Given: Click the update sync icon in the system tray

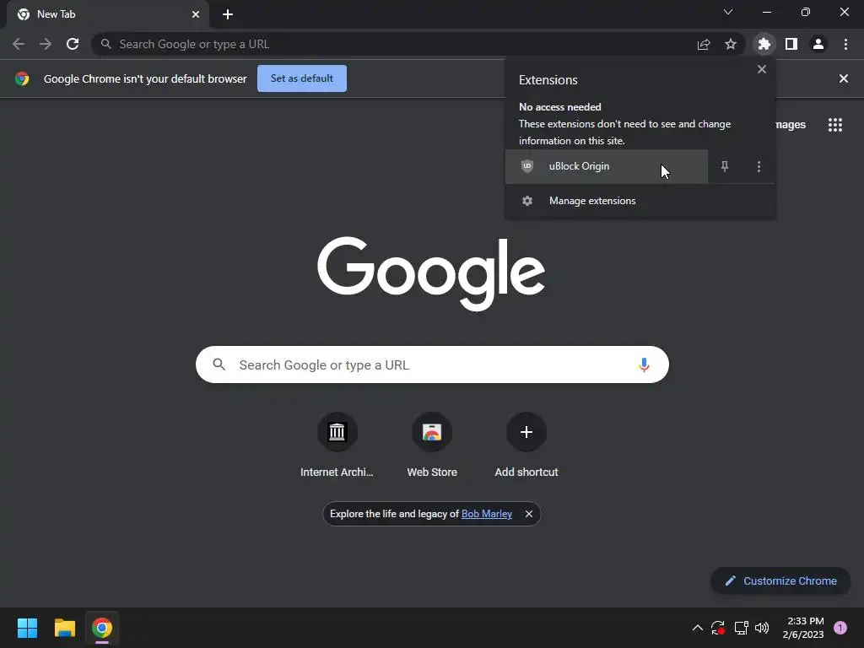Looking at the screenshot, I should (x=717, y=628).
